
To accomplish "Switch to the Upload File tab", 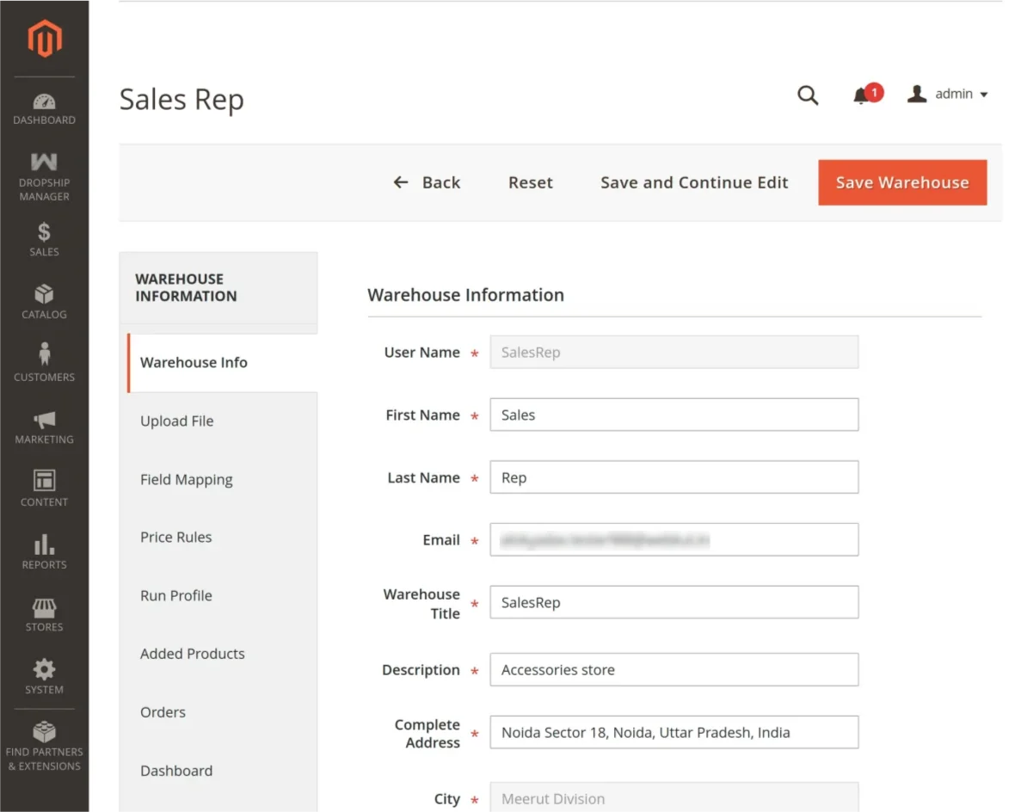I will click(177, 421).
